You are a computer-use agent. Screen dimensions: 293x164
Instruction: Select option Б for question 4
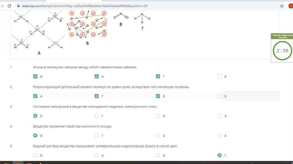tap(158, 135)
